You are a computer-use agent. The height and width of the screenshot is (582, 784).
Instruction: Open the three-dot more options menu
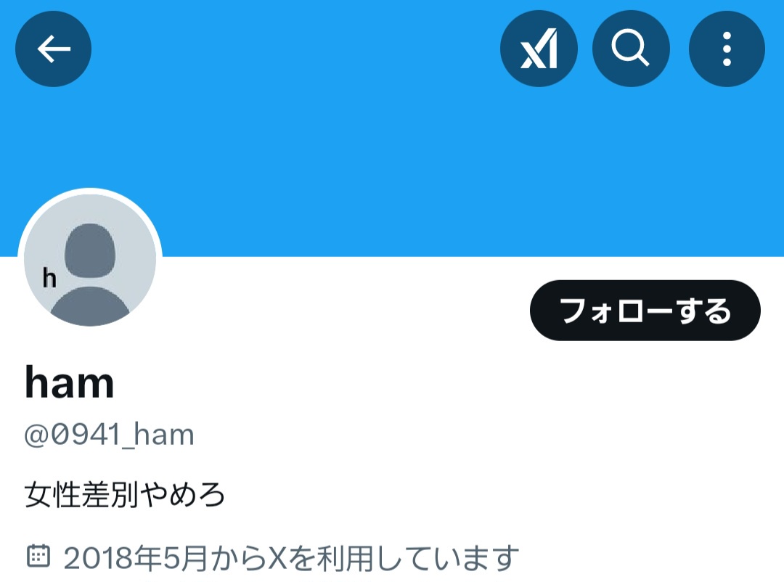point(727,49)
